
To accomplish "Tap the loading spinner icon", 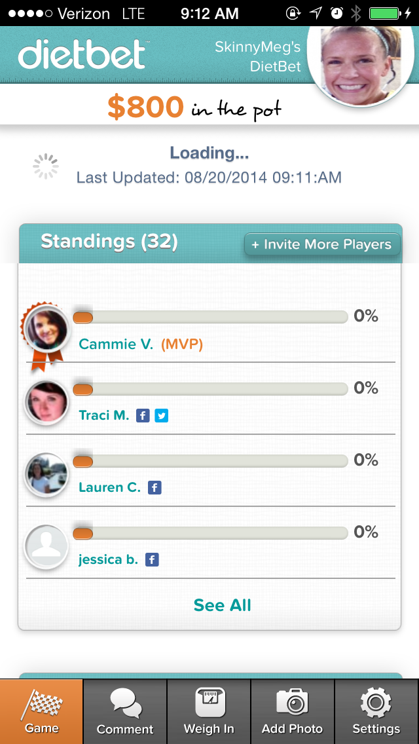I will (46, 166).
